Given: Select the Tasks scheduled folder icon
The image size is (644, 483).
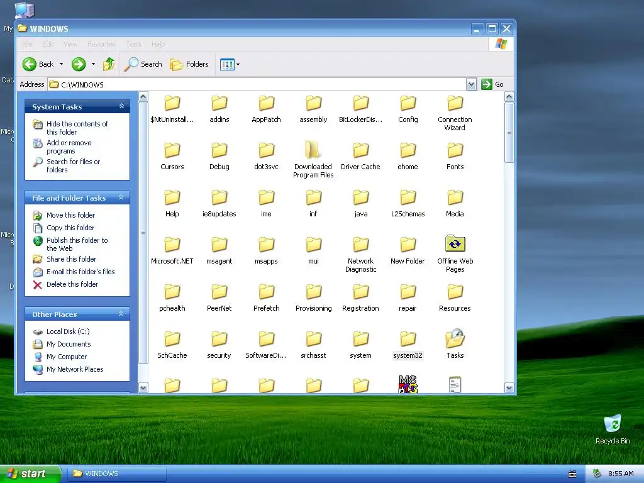Looking at the screenshot, I should point(455,339).
